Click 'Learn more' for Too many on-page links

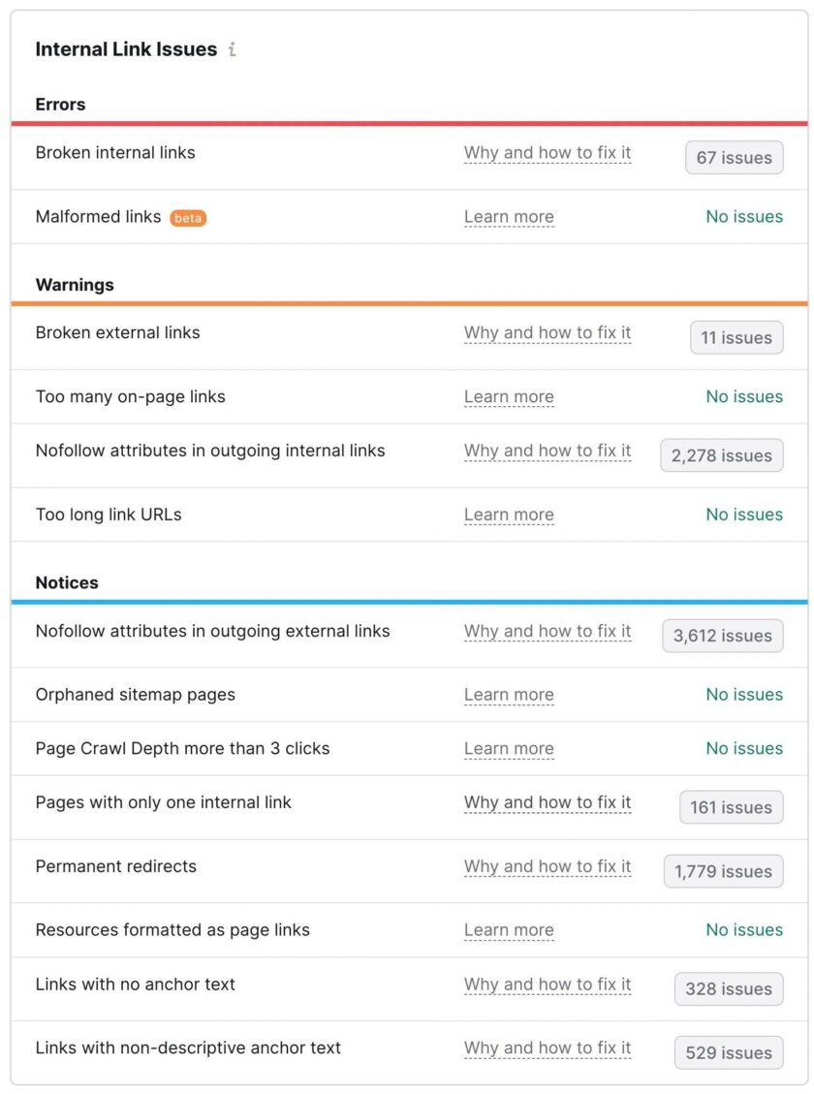509,397
